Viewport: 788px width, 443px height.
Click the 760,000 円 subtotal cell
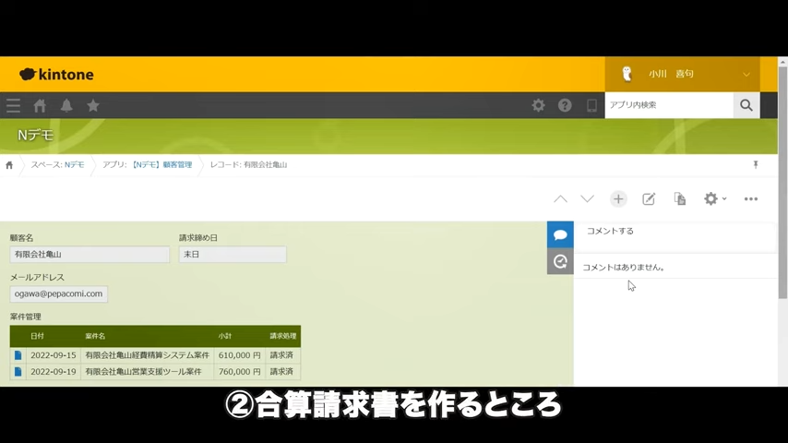coord(239,372)
